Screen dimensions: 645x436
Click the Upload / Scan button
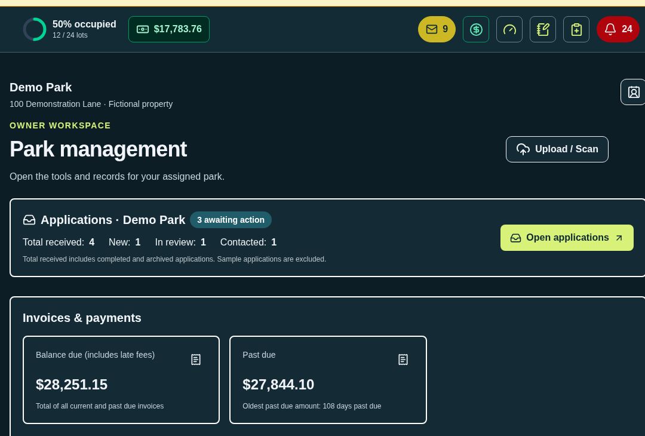(557, 149)
